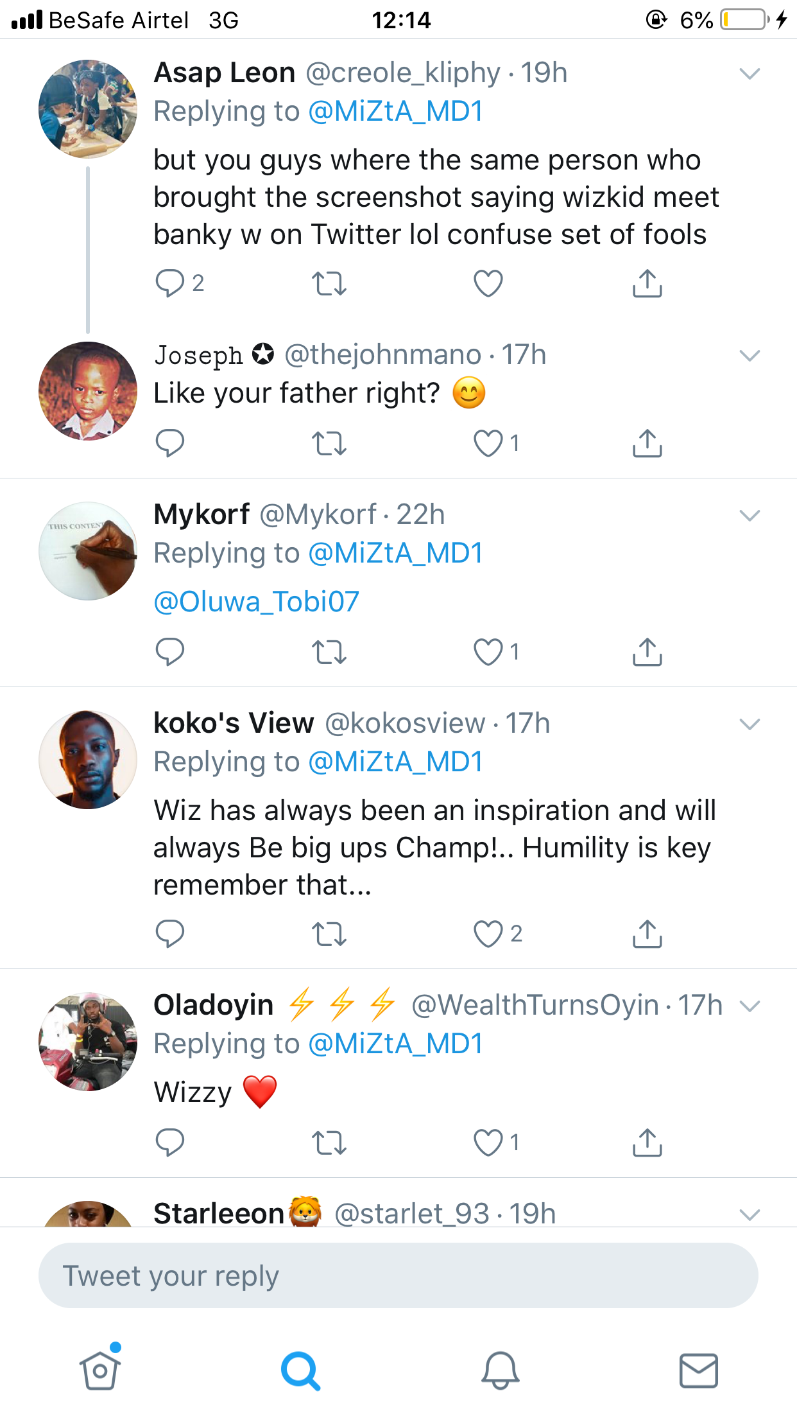Reply to Oladoyin's Wizzy tweet

pyautogui.click(x=170, y=1142)
